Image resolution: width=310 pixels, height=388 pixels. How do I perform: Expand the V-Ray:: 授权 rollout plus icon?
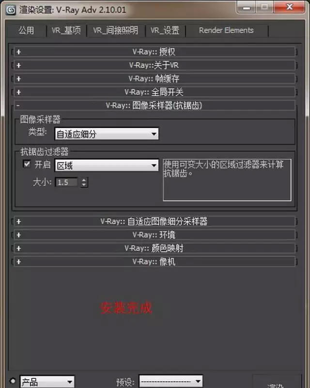(18, 52)
